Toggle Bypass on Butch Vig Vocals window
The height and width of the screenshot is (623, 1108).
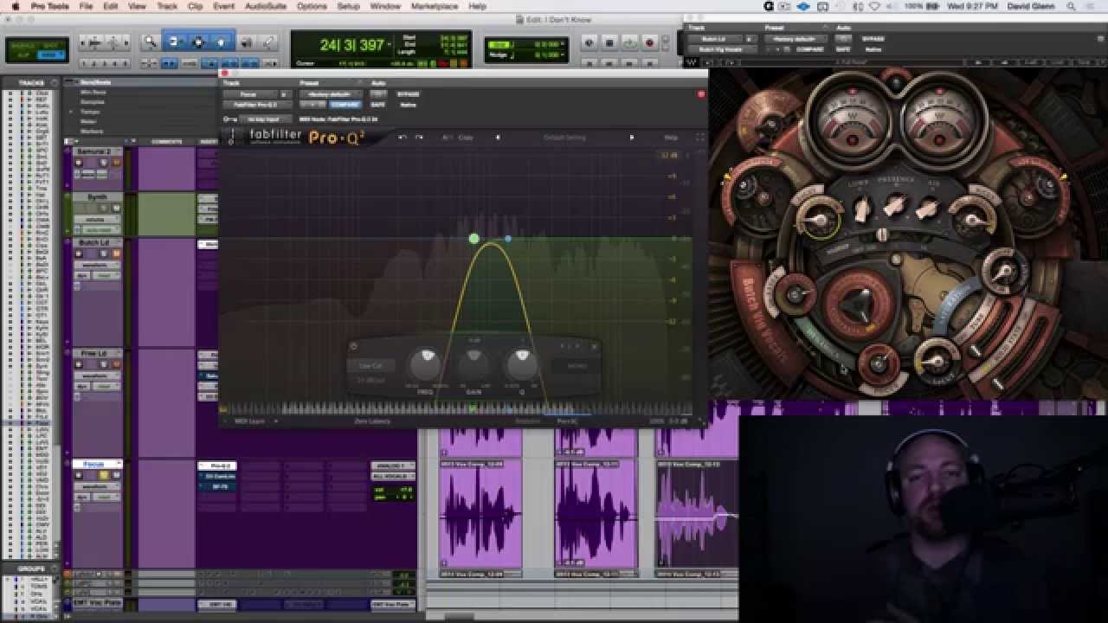click(873, 40)
